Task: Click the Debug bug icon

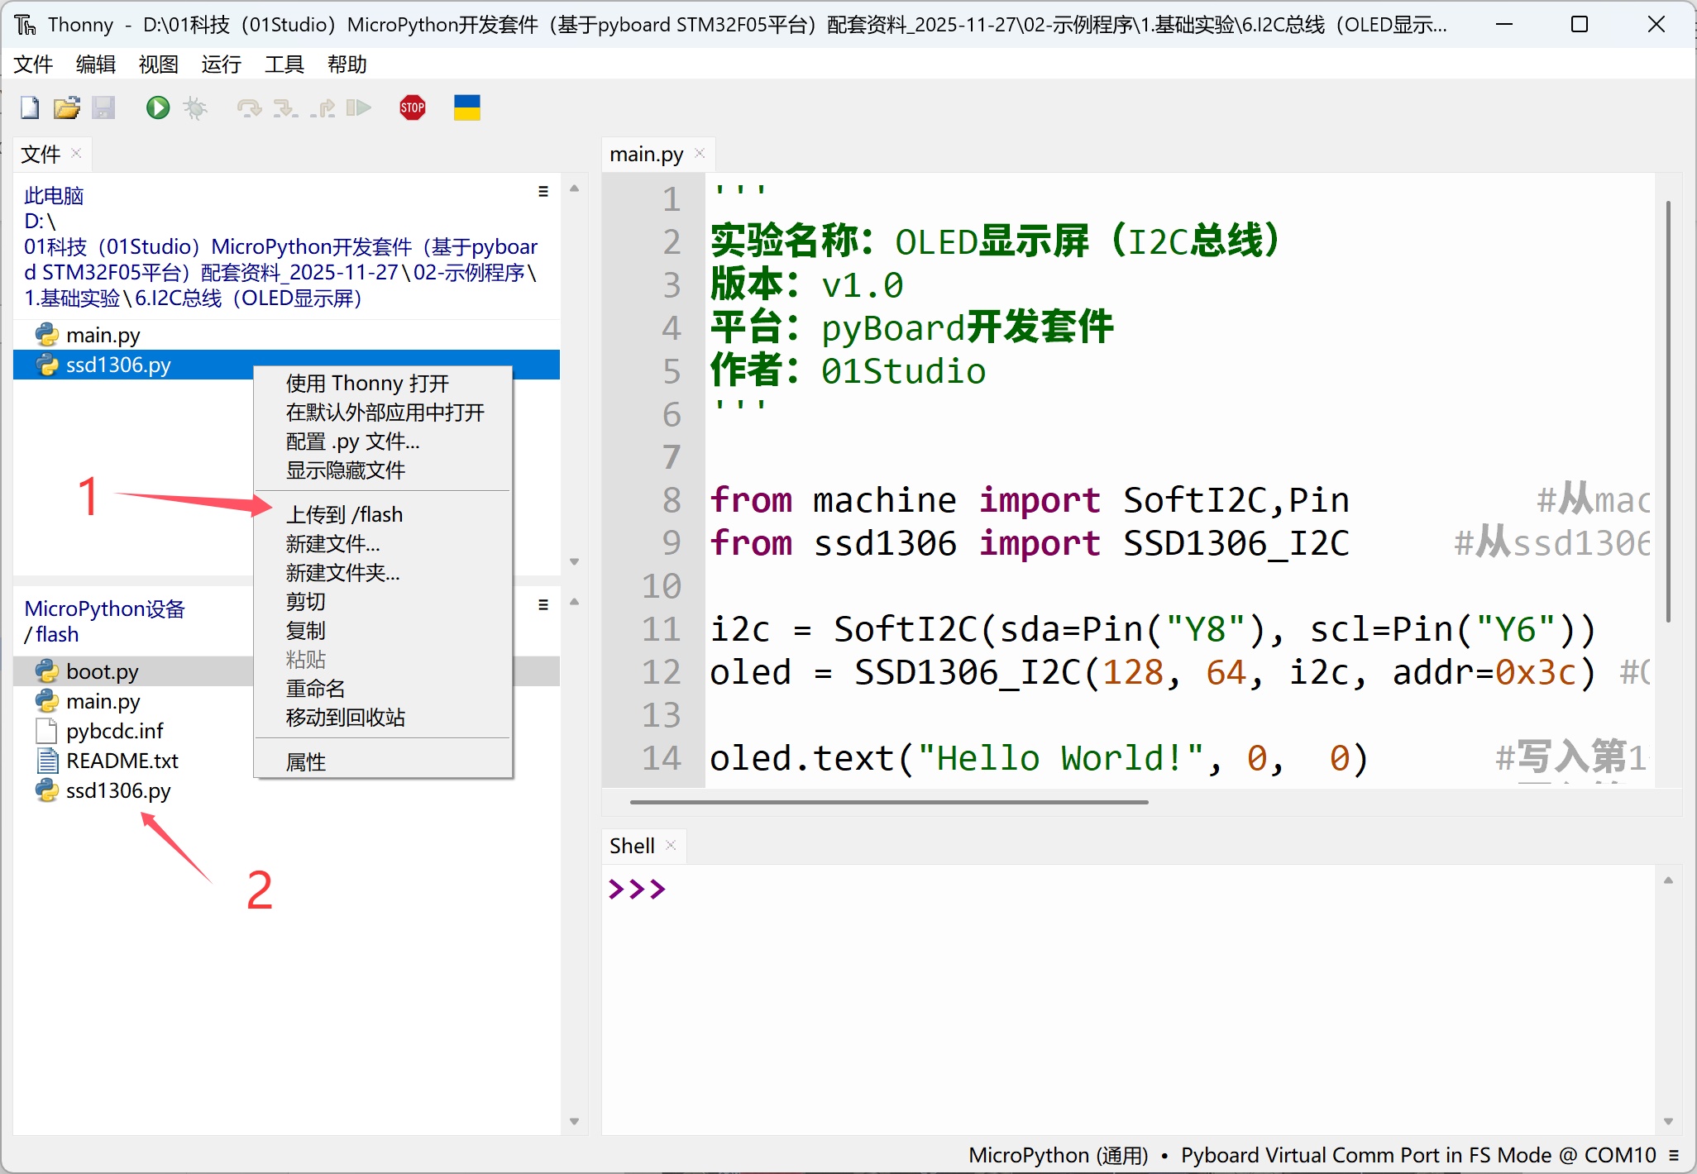Action: click(x=195, y=108)
